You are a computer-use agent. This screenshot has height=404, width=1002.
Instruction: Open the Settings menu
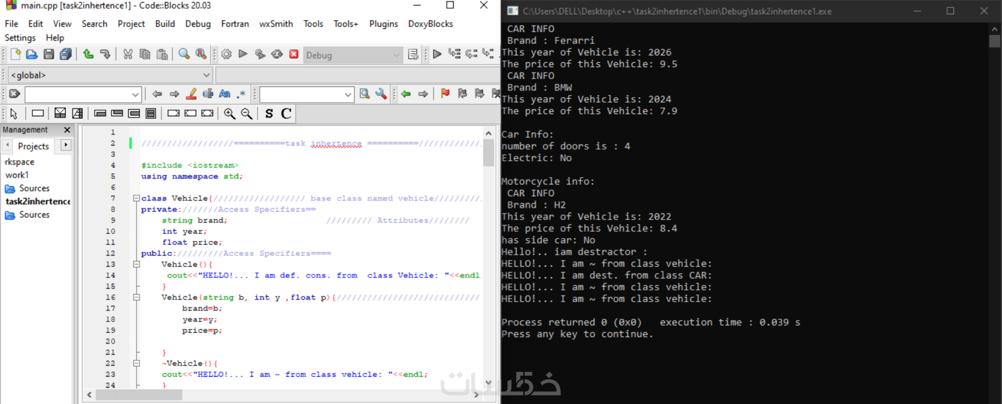(x=20, y=38)
